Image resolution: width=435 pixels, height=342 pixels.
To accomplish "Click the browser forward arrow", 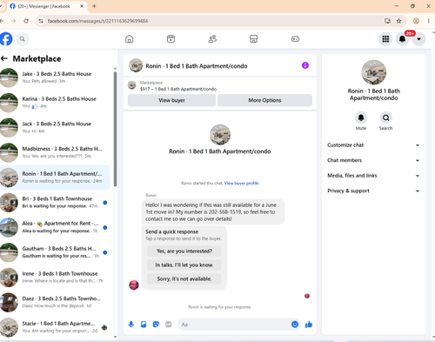I will point(14,21).
